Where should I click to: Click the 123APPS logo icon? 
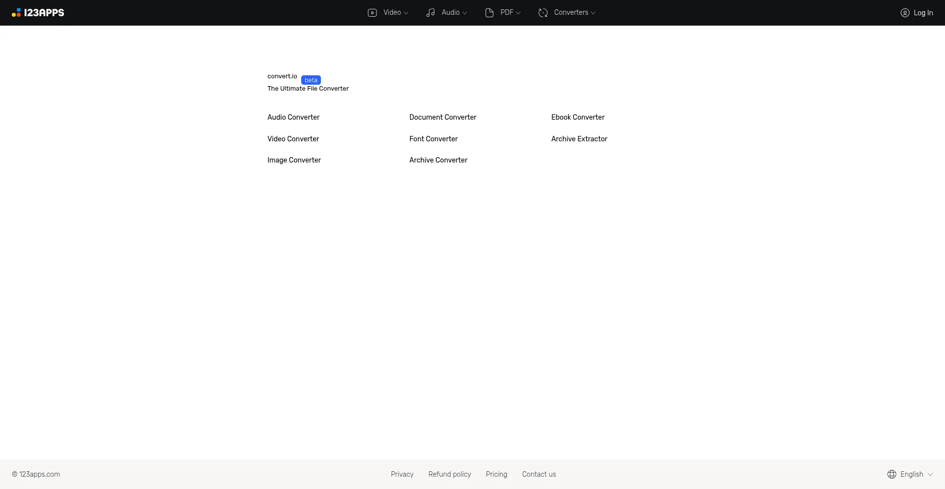point(16,12)
